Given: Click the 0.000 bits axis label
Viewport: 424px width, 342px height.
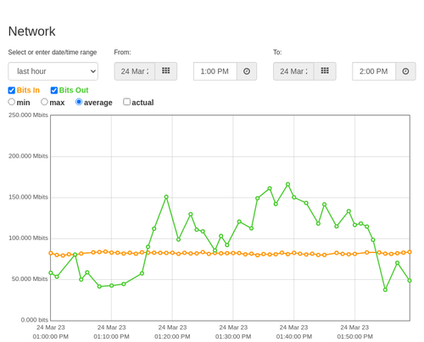Looking at the screenshot, I should [35, 320].
